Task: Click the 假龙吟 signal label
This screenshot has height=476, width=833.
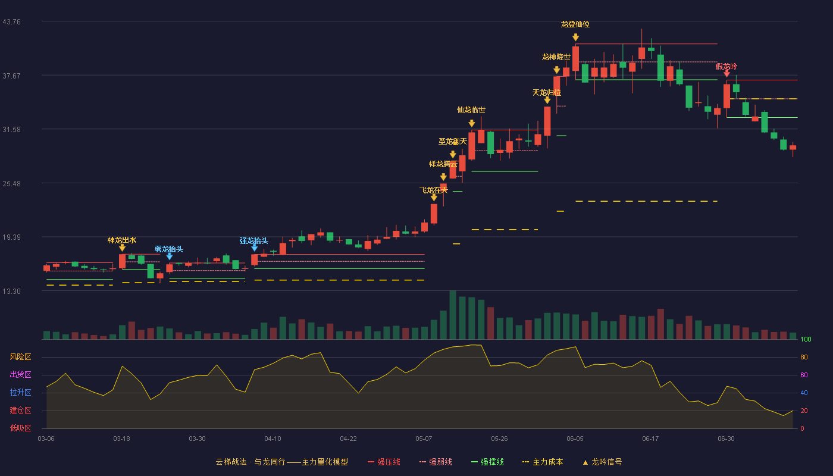Action: (x=726, y=67)
